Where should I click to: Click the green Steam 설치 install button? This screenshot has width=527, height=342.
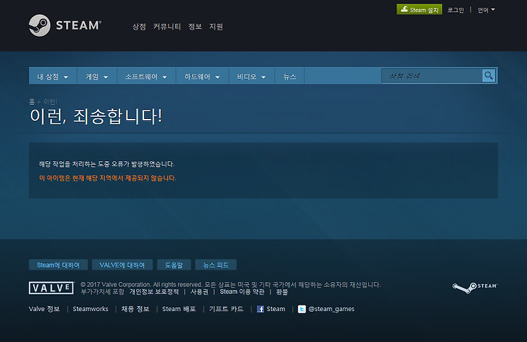pyautogui.click(x=419, y=9)
